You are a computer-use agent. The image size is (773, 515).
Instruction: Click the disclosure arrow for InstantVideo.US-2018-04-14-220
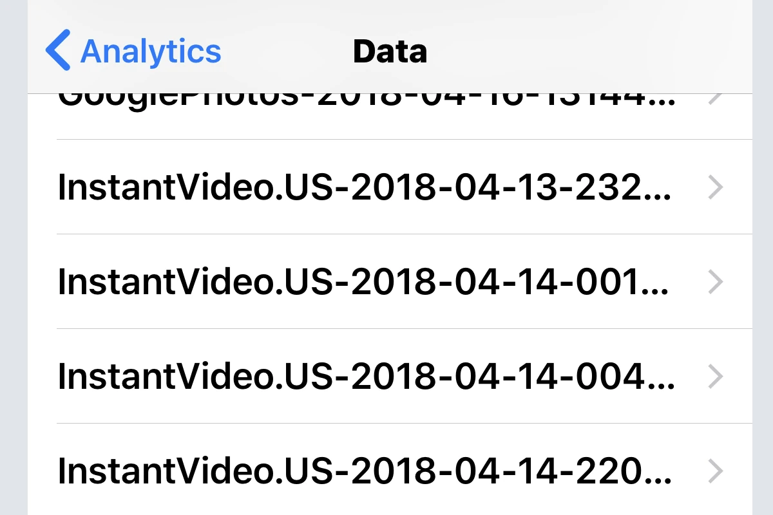715,471
